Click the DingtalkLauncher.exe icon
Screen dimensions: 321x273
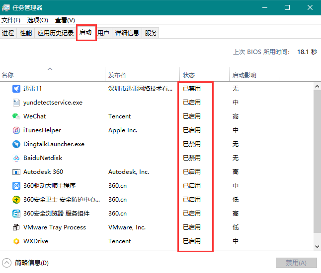point(16,144)
